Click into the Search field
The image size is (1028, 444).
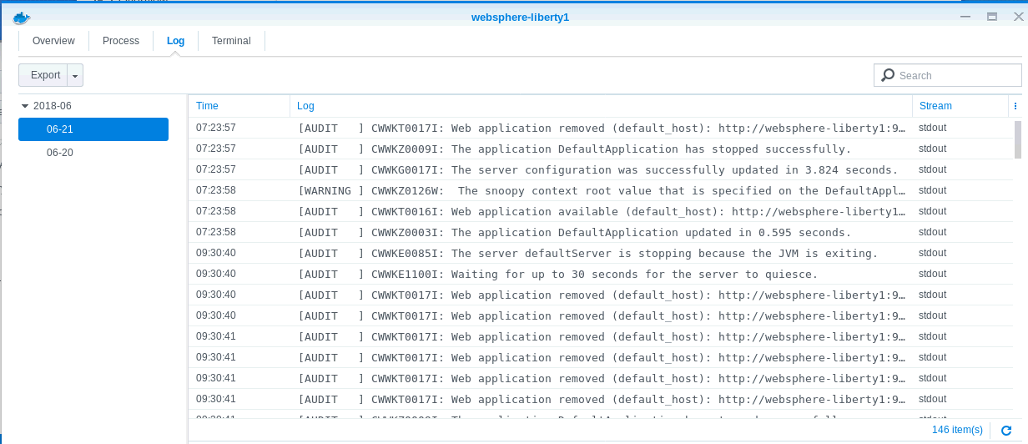coord(956,76)
